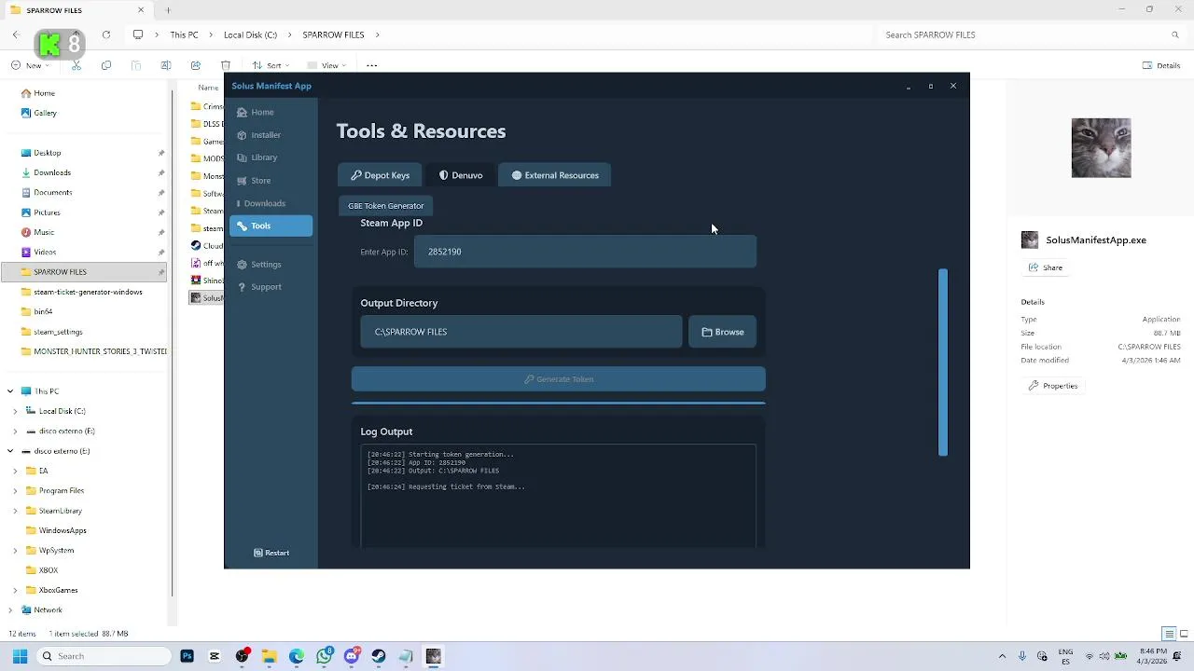Open the Support page in Solus sidebar
This screenshot has width=1194, height=671.
(x=271, y=287)
